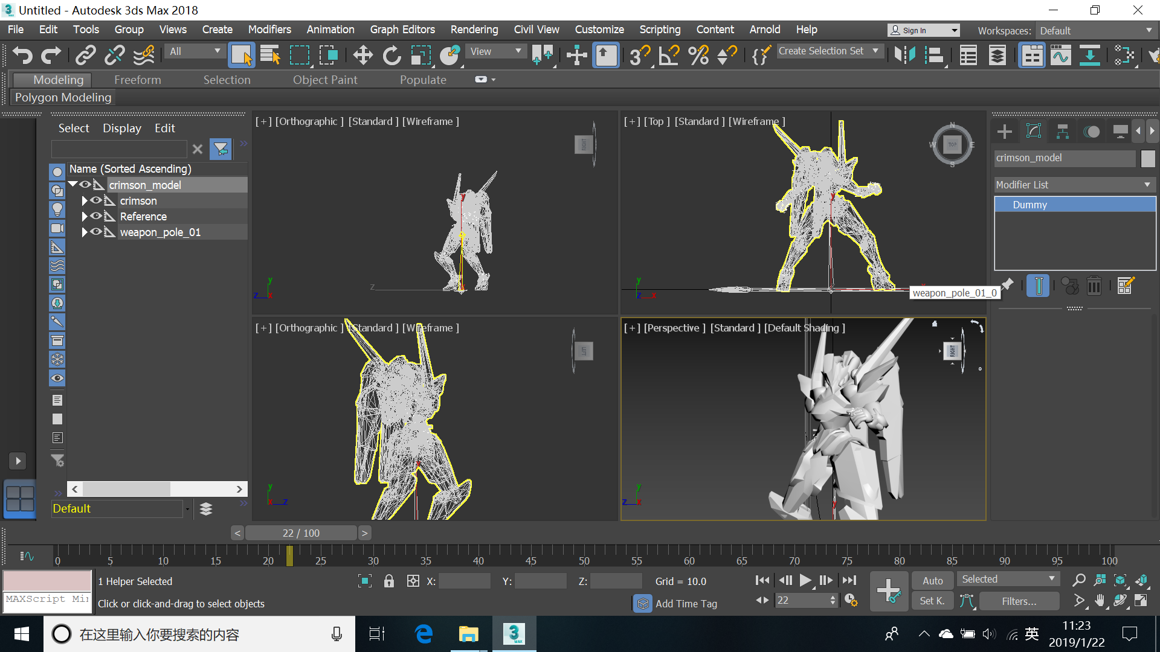The image size is (1160, 652).
Task: Click the Filters... button
Action: click(x=1019, y=601)
